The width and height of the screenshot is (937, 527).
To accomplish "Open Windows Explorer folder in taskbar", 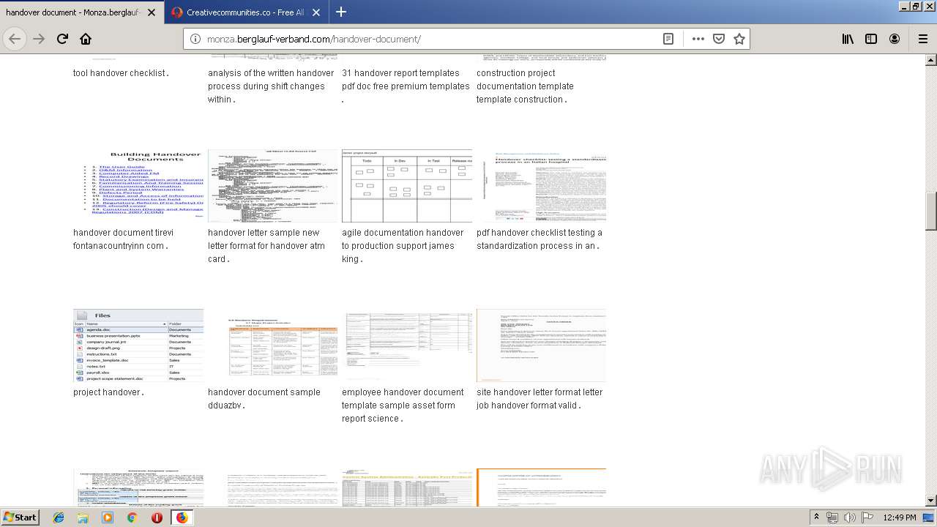I will coord(83,517).
